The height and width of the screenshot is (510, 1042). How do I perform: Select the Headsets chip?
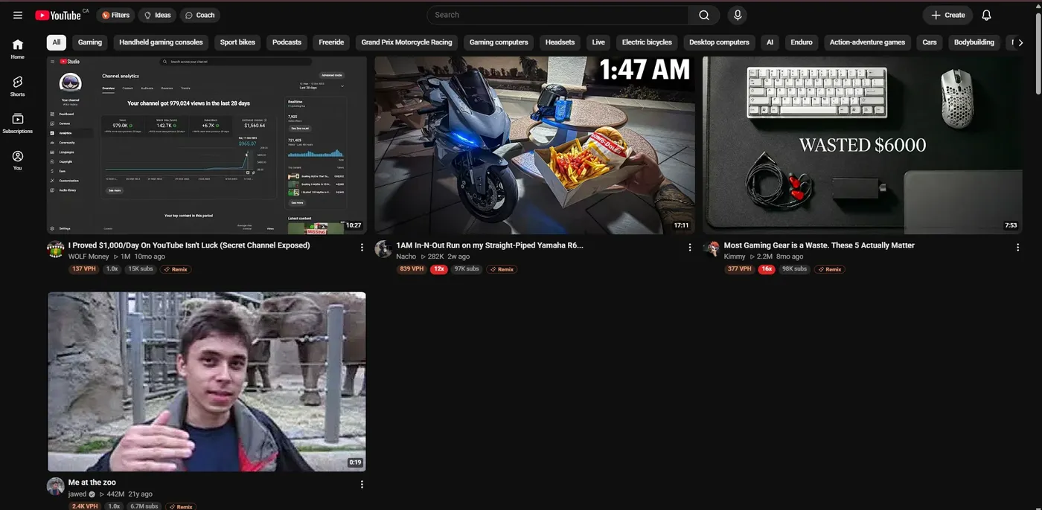coord(560,42)
